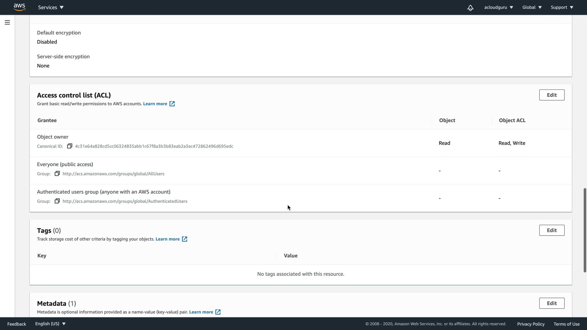Click external link icon beside ACL Learn more
This screenshot has height=330, width=587.
[x=172, y=104]
